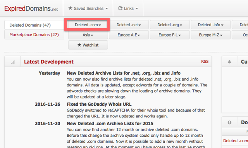Click the 2016-11-26 date label
Screen dimensions: 248x148
click(x=47, y=104)
